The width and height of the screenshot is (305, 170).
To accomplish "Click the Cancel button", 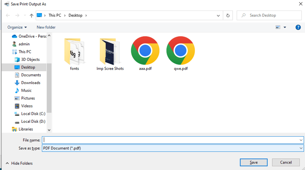I will pos(286,162).
